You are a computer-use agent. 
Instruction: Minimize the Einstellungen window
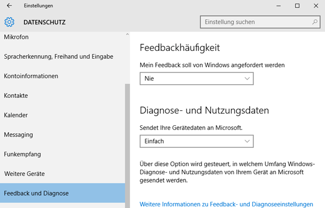pyautogui.click(x=279, y=6)
